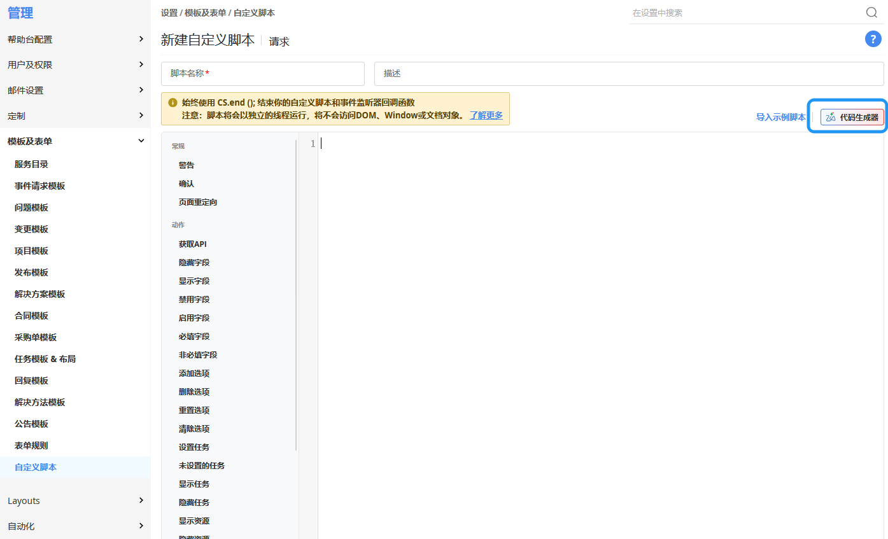Expand the 帮助台配置 section
The image size is (888, 539).
click(x=75, y=39)
